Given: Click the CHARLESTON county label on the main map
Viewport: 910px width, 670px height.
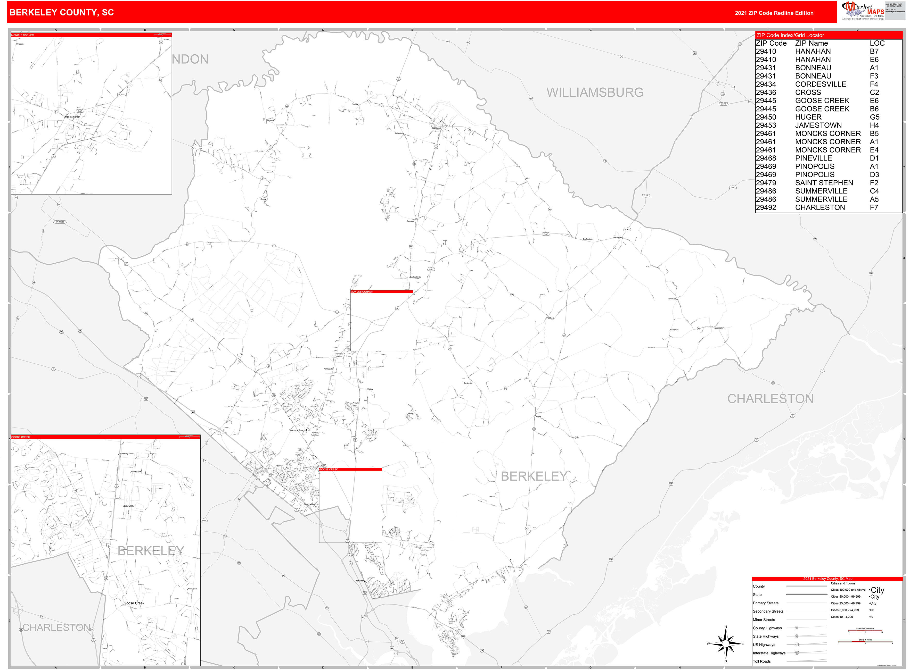Looking at the screenshot, I should coord(770,399).
